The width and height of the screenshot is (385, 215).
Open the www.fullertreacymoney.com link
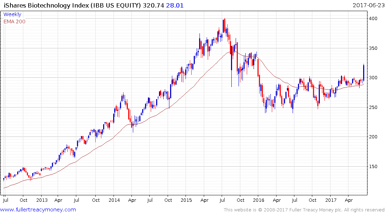38,210
